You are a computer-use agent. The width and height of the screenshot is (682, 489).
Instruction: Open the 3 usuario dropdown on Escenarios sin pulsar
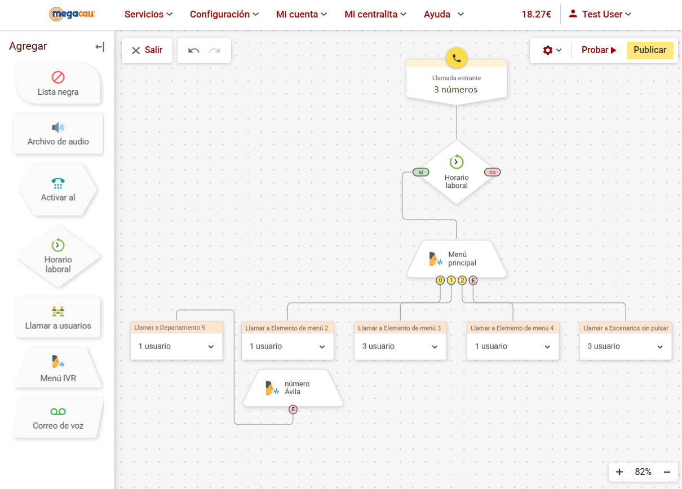pyautogui.click(x=626, y=346)
